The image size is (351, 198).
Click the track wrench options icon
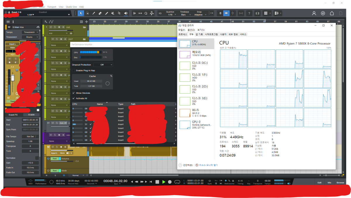(x=46, y=22)
